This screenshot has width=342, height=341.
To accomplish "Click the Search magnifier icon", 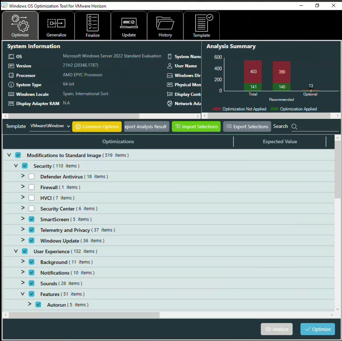I will click(294, 127).
